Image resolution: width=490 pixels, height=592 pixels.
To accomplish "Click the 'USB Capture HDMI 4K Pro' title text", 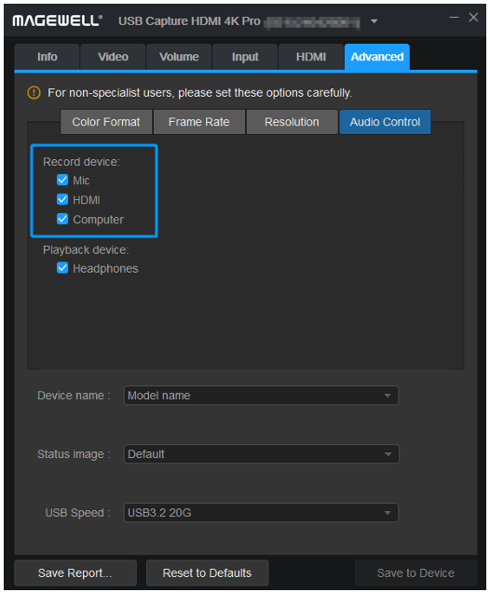I will pos(189,21).
